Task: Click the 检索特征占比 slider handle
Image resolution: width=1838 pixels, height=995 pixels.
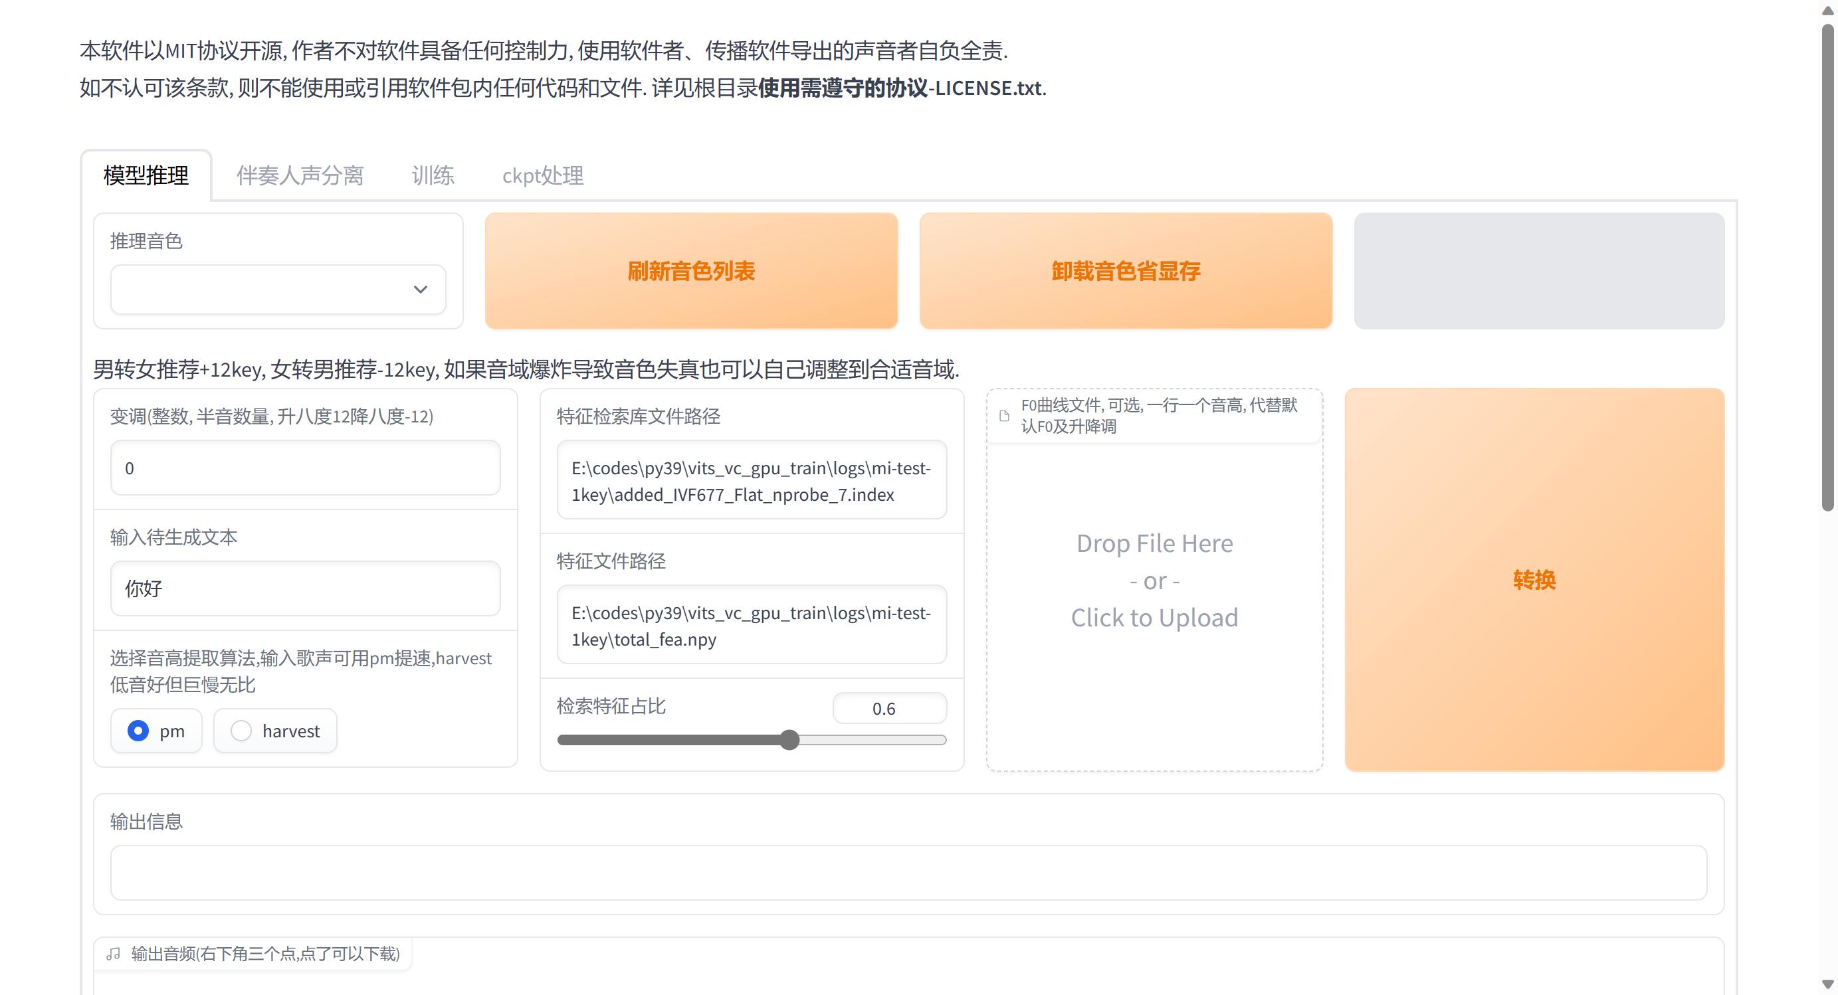Action: coord(789,740)
